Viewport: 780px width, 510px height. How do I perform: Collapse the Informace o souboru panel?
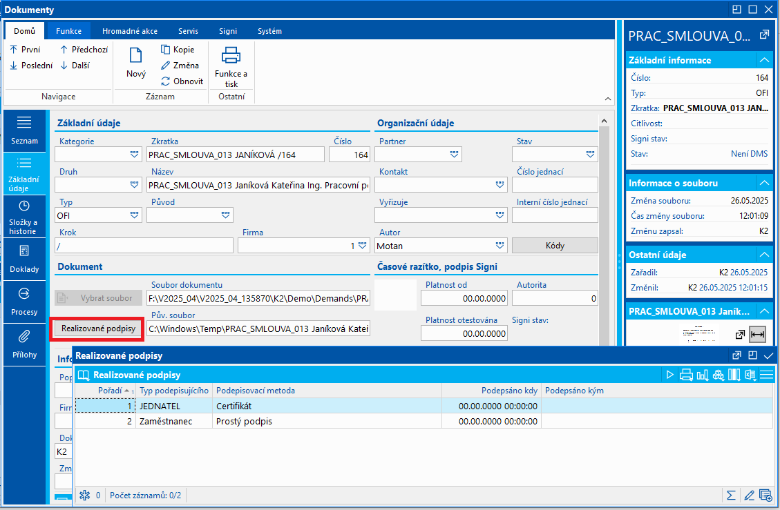point(764,183)
